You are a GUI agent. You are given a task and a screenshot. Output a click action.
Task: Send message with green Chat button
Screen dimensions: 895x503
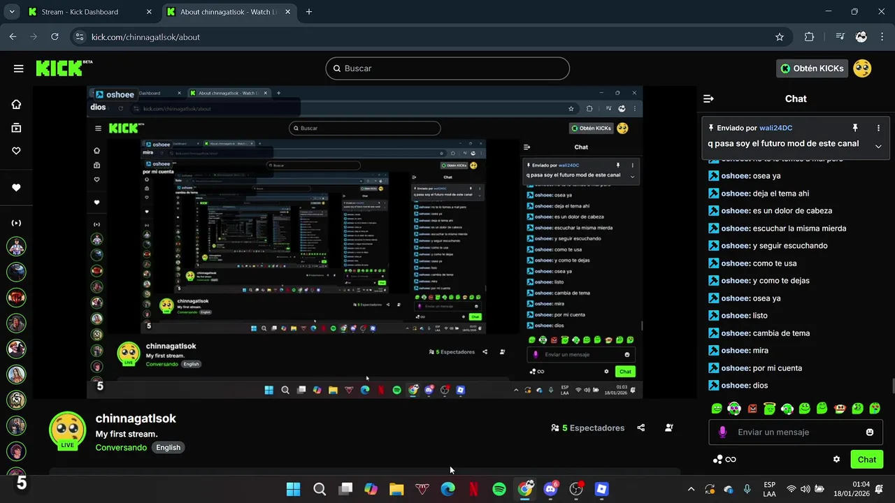[x=866, y=459]
